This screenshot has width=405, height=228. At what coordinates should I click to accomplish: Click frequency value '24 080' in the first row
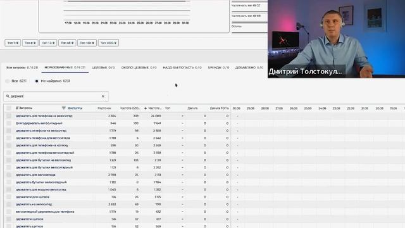pyautogui.click(x=156, y=116)
